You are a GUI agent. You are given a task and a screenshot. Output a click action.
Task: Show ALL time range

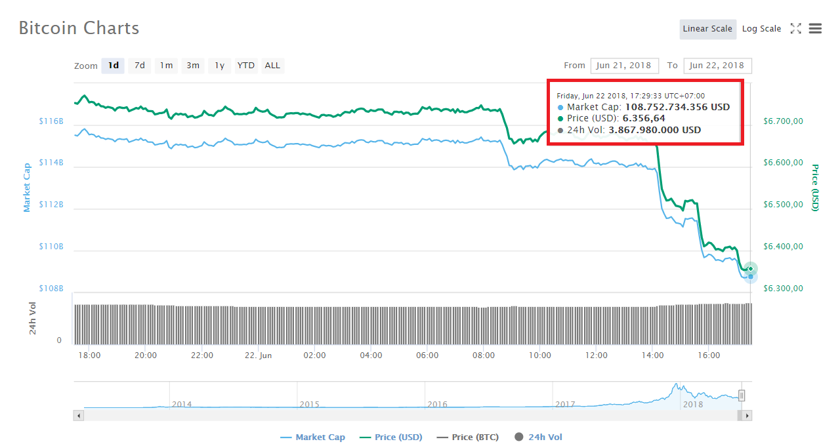click(x=272, y=66)
